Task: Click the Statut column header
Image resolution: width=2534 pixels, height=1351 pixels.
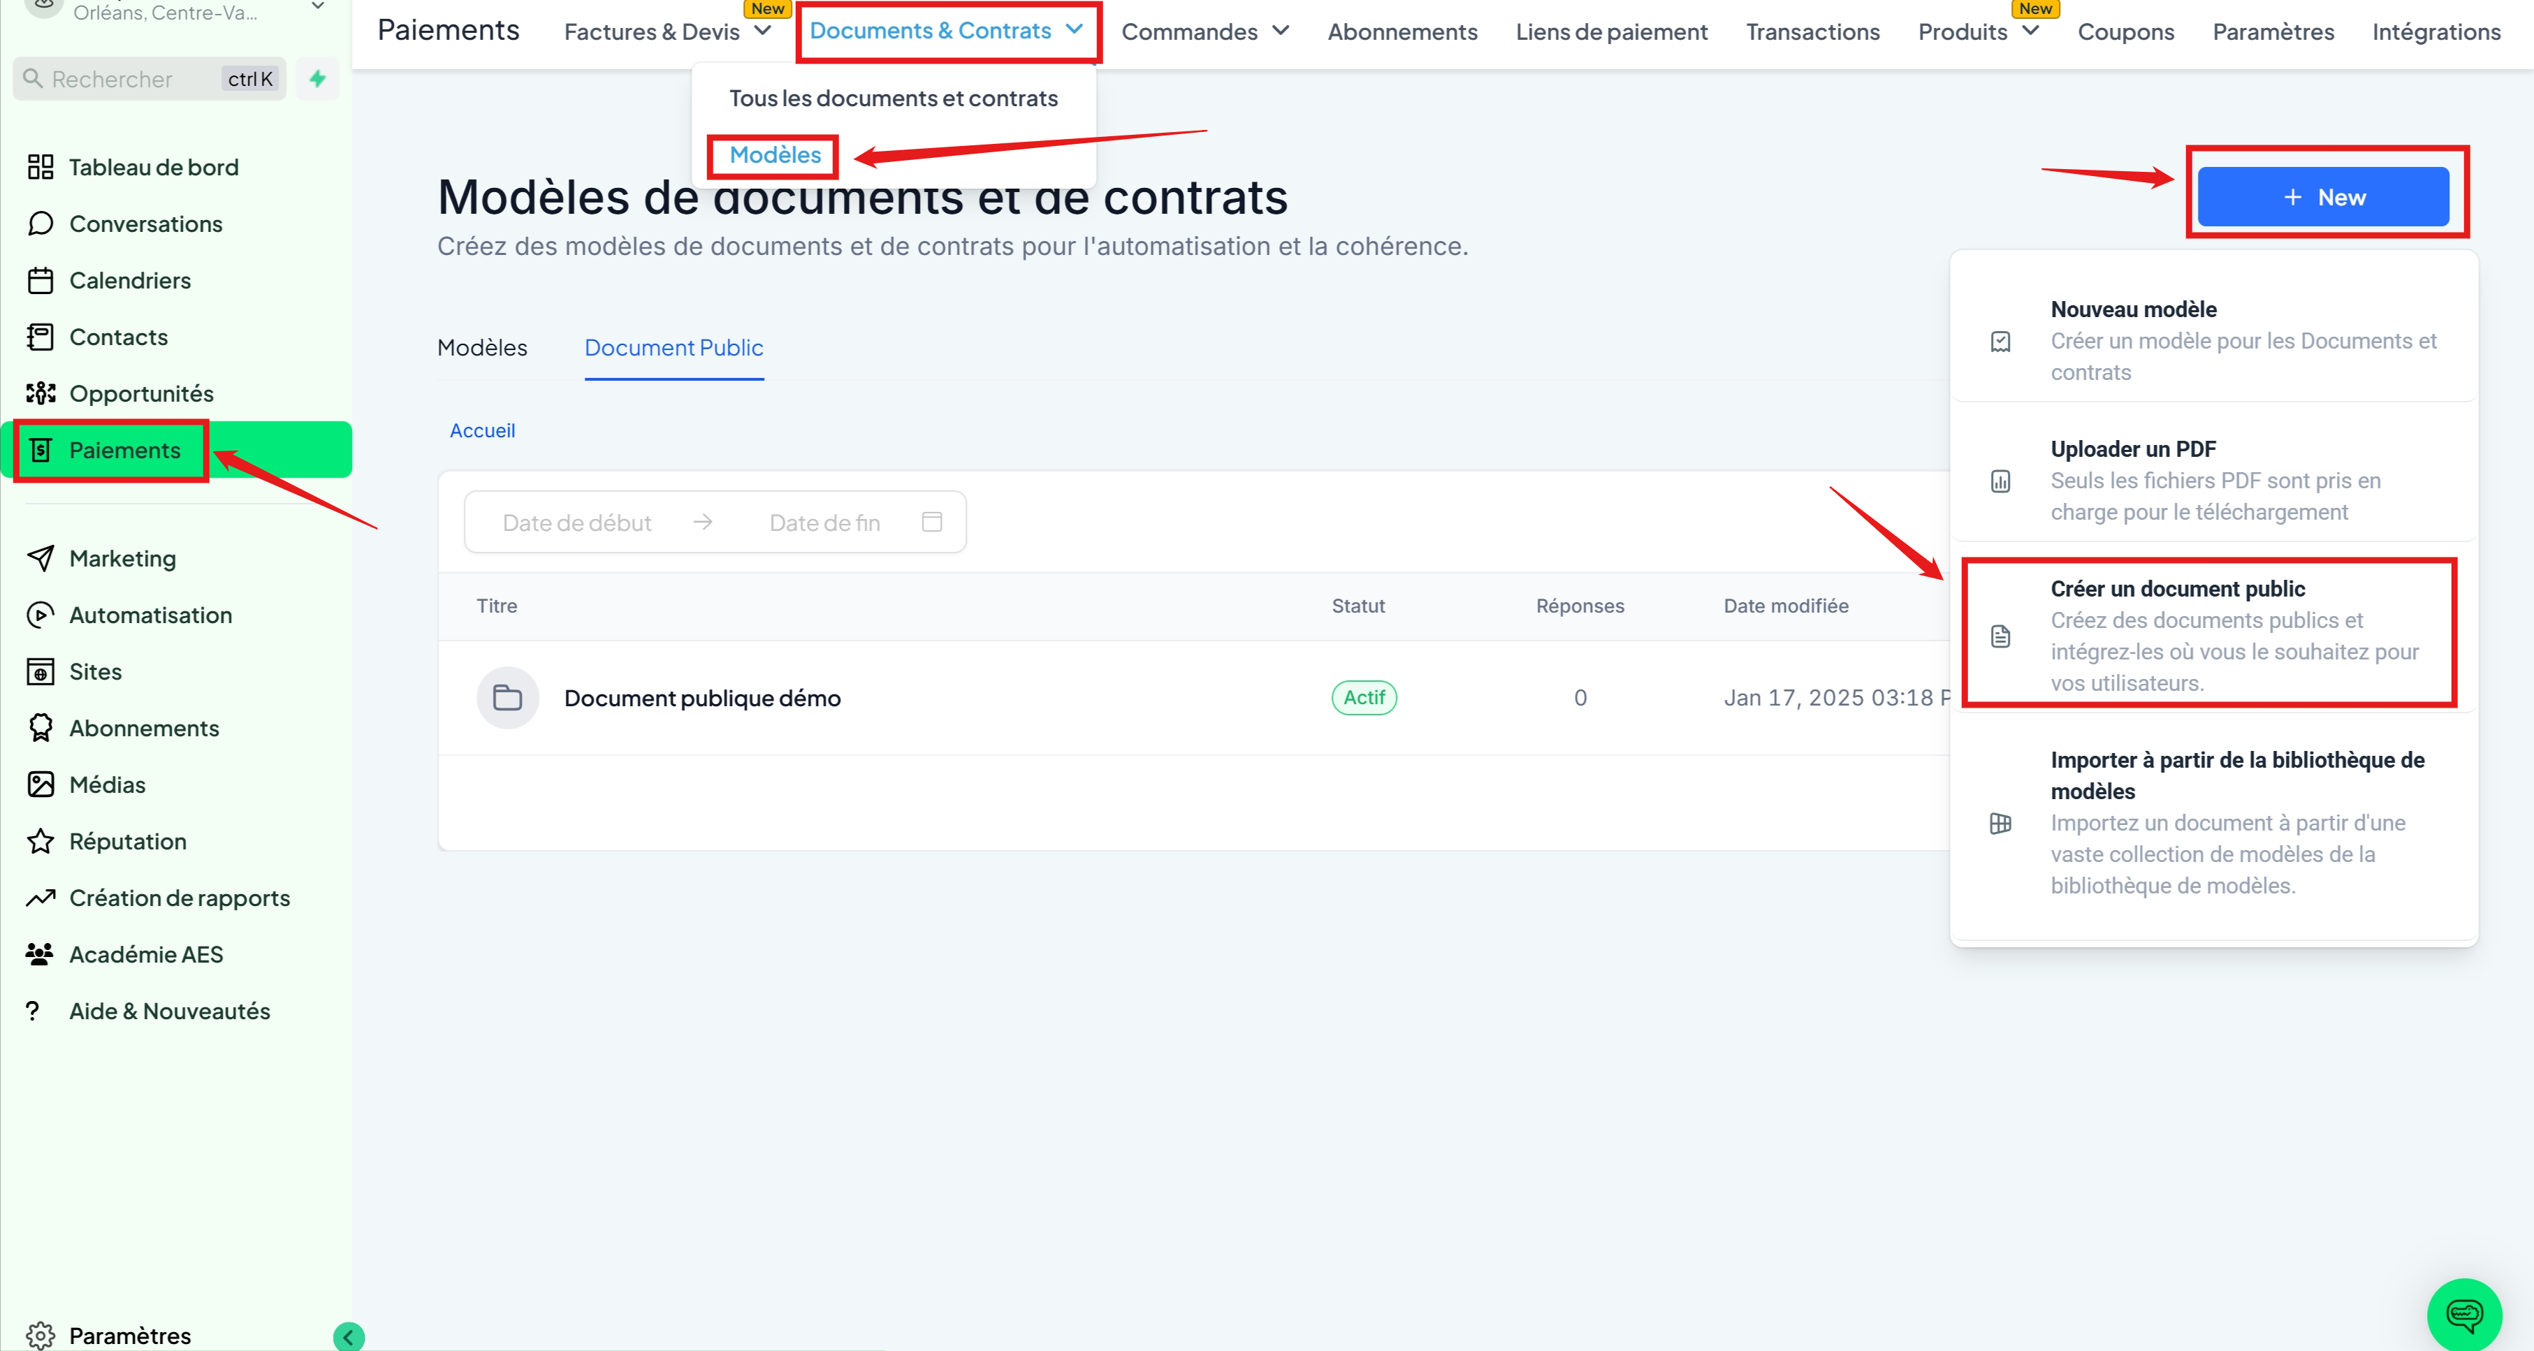Action: [x=1357, y=606]
